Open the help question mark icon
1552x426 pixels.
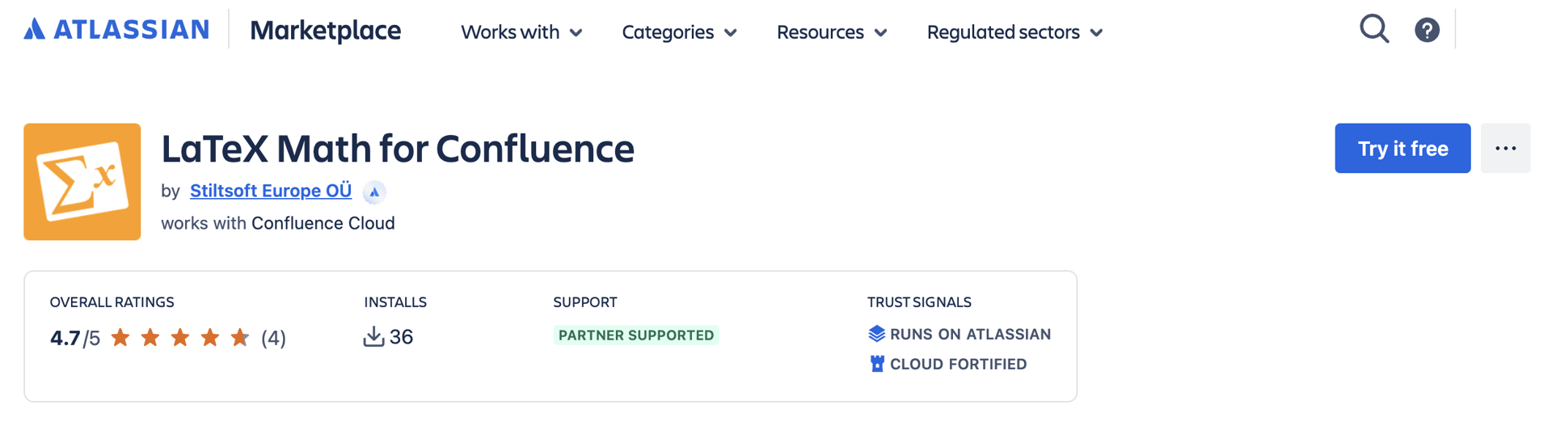tap(1427, 30)
